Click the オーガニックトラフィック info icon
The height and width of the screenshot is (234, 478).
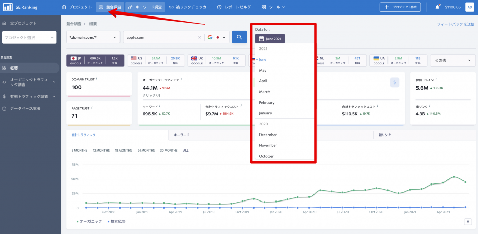[181, 79]
